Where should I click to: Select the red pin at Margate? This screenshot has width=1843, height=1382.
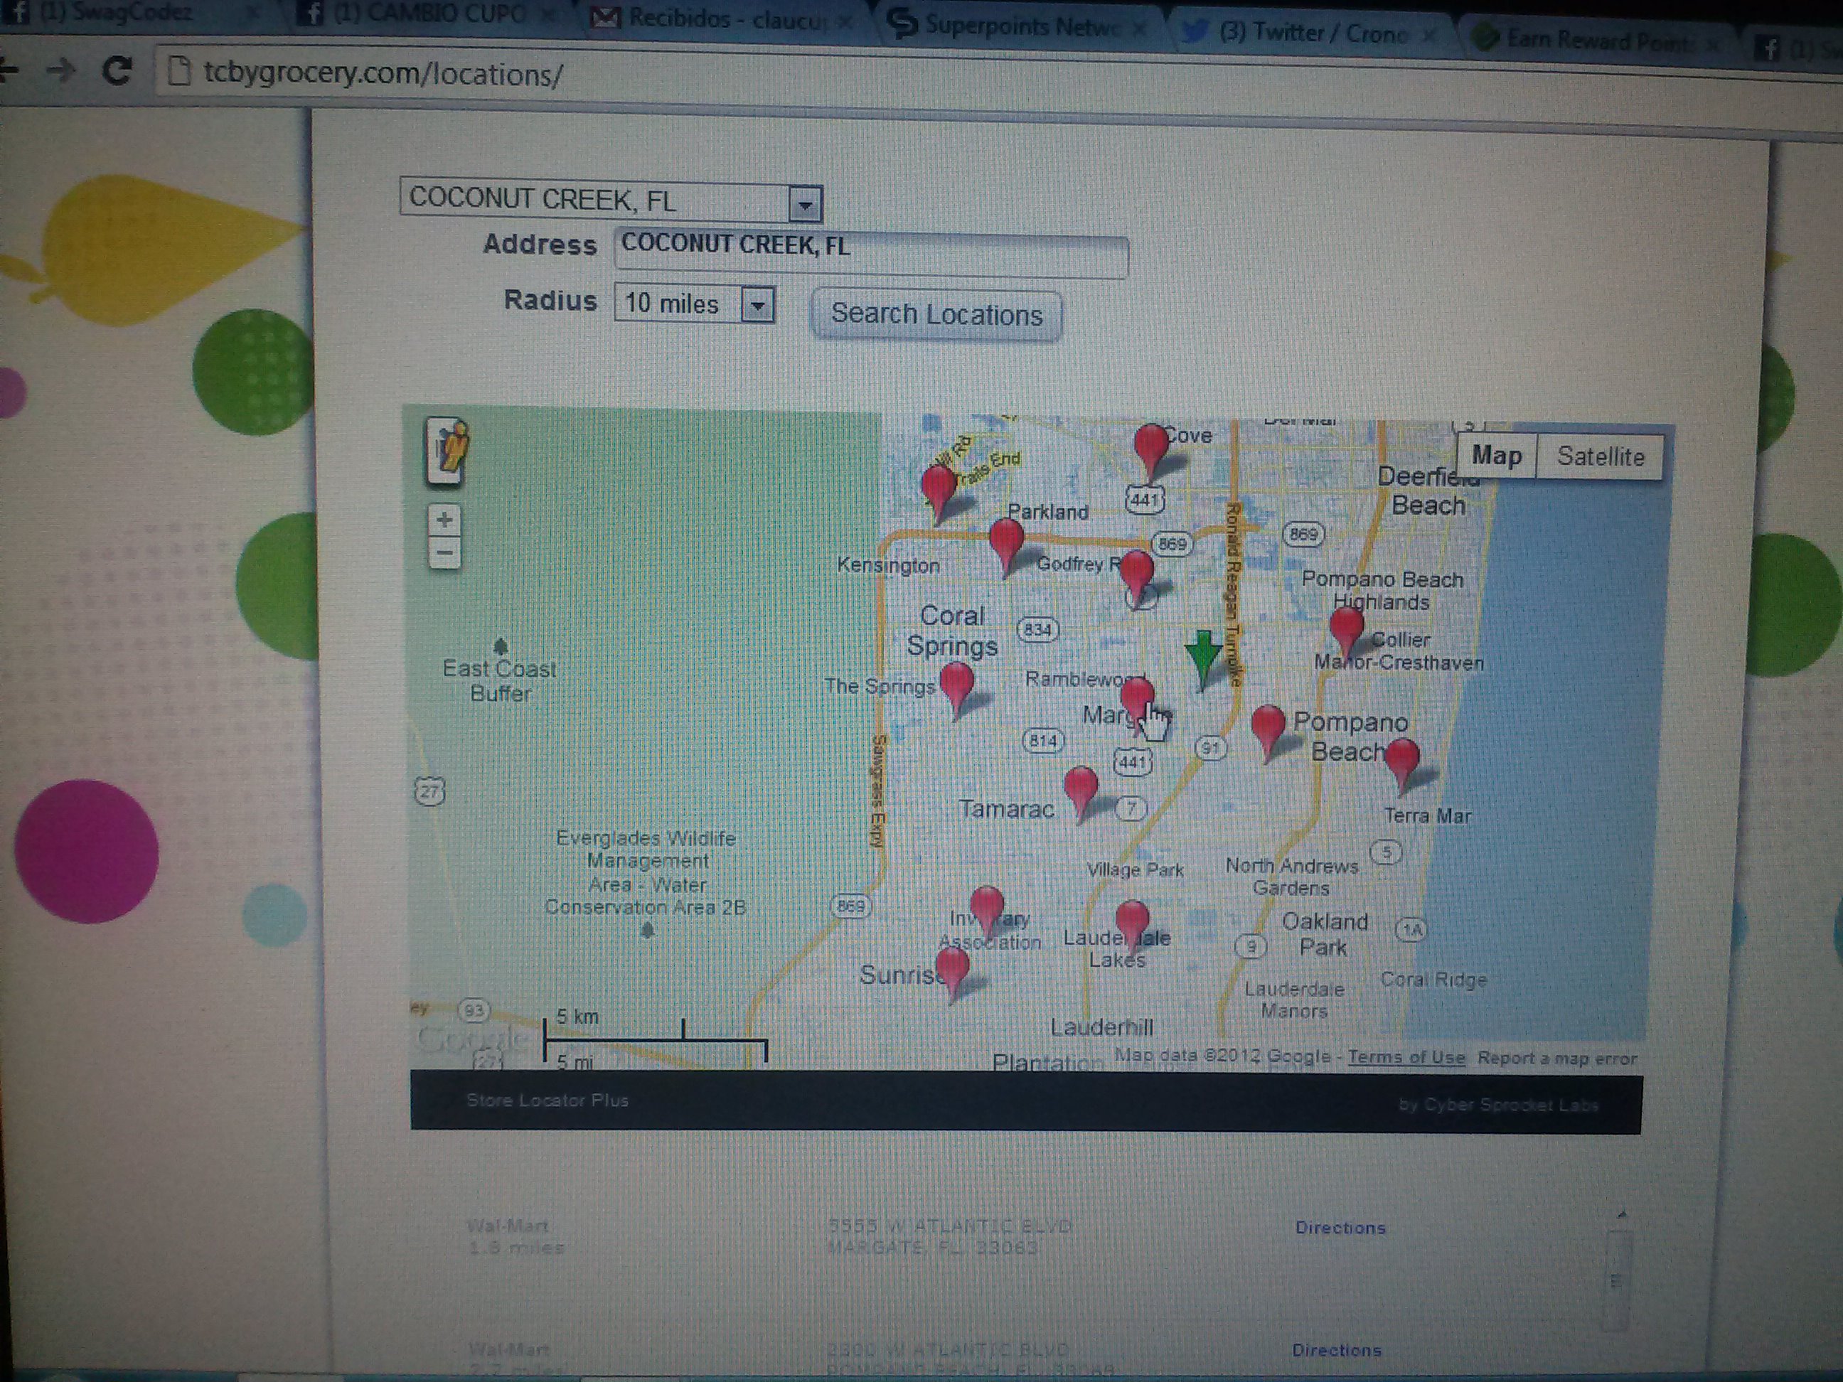click(1137, 702)
